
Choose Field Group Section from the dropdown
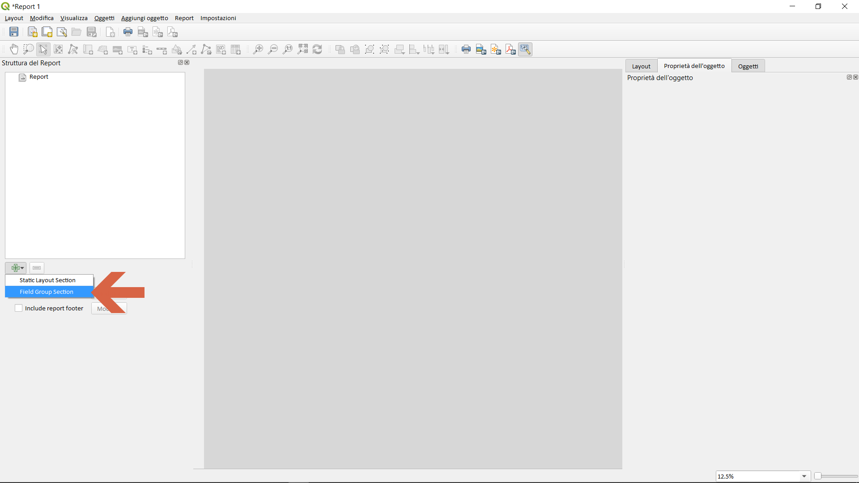coord(47,292)
